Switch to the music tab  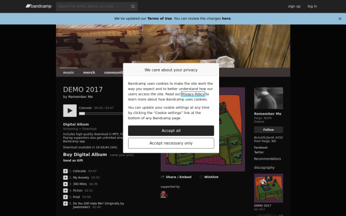coord(69,73)
